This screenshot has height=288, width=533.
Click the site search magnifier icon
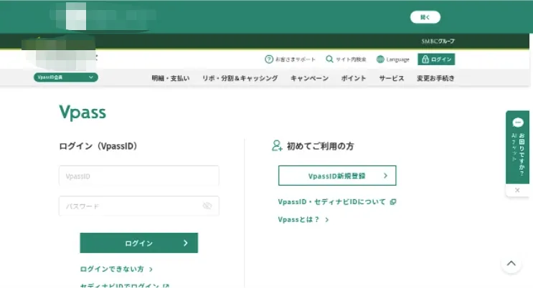click(x=329, y=59)
